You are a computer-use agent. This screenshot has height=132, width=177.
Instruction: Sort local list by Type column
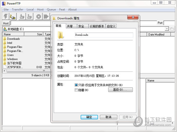pyautogui.click(x=47, y=34)
